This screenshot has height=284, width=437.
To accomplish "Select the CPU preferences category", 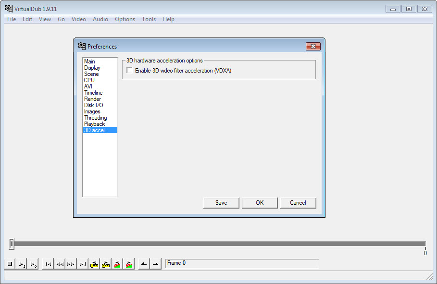I will click(100, 80).
